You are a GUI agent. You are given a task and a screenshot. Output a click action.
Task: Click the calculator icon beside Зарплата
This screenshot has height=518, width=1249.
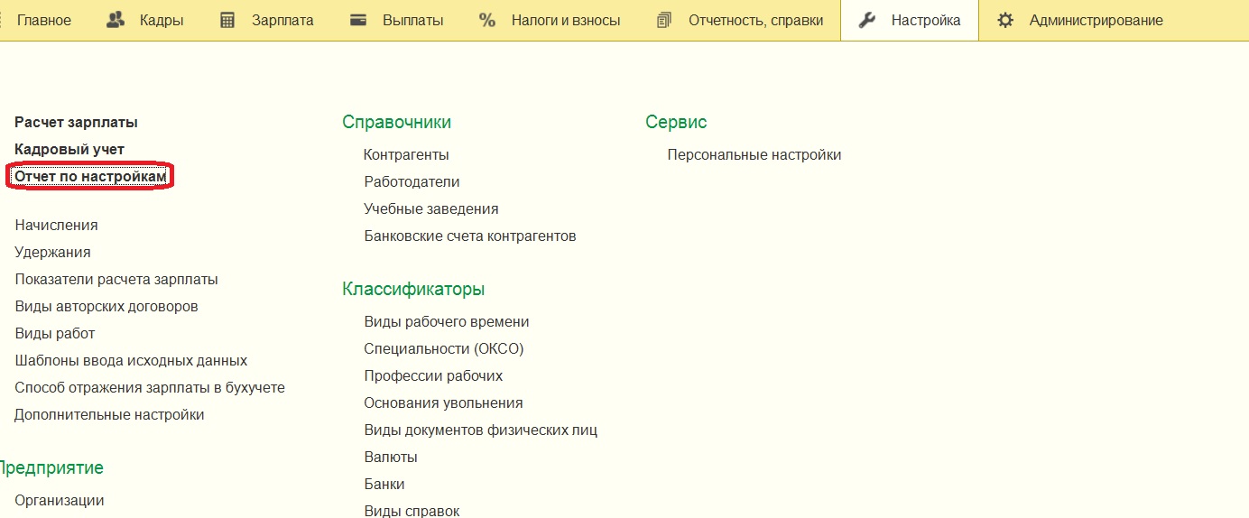(228, 20)
